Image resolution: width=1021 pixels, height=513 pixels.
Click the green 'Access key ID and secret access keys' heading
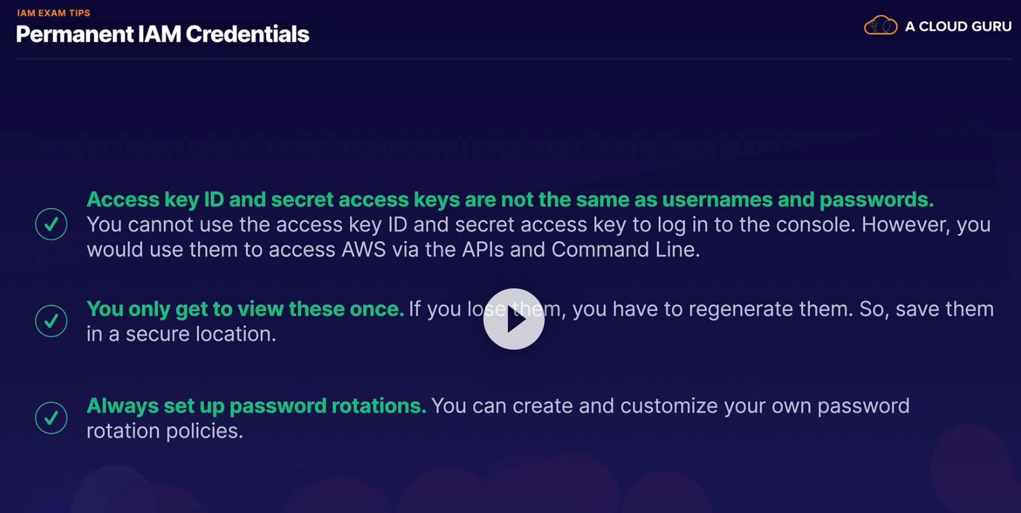pos(510,199)
